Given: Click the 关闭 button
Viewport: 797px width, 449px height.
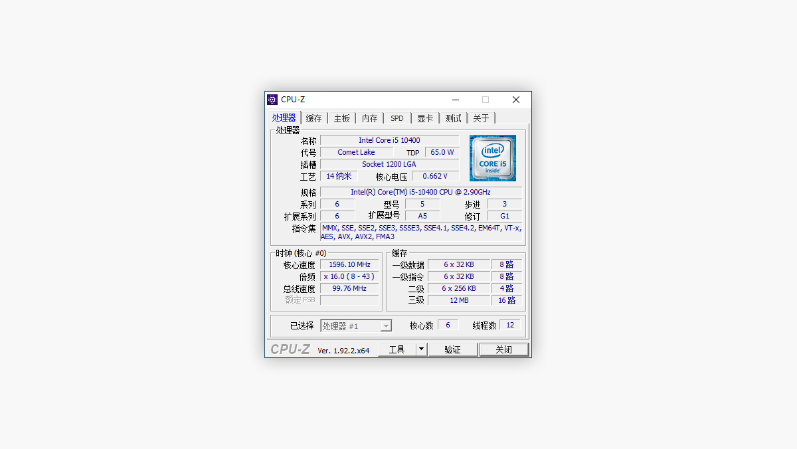Looking at the screenshot, I should tap(504, 349).
